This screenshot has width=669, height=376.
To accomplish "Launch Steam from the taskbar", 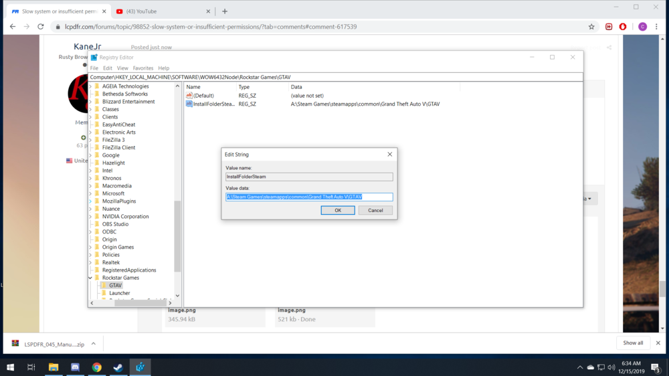I will (x=118, y=367).
